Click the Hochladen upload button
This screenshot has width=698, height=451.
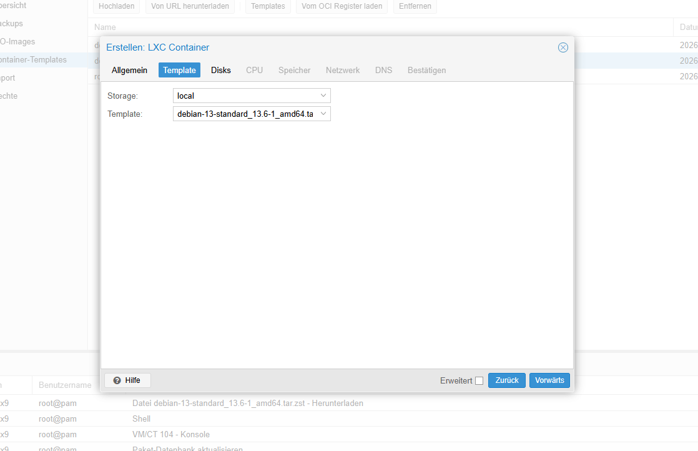click(x=116, y=6)
